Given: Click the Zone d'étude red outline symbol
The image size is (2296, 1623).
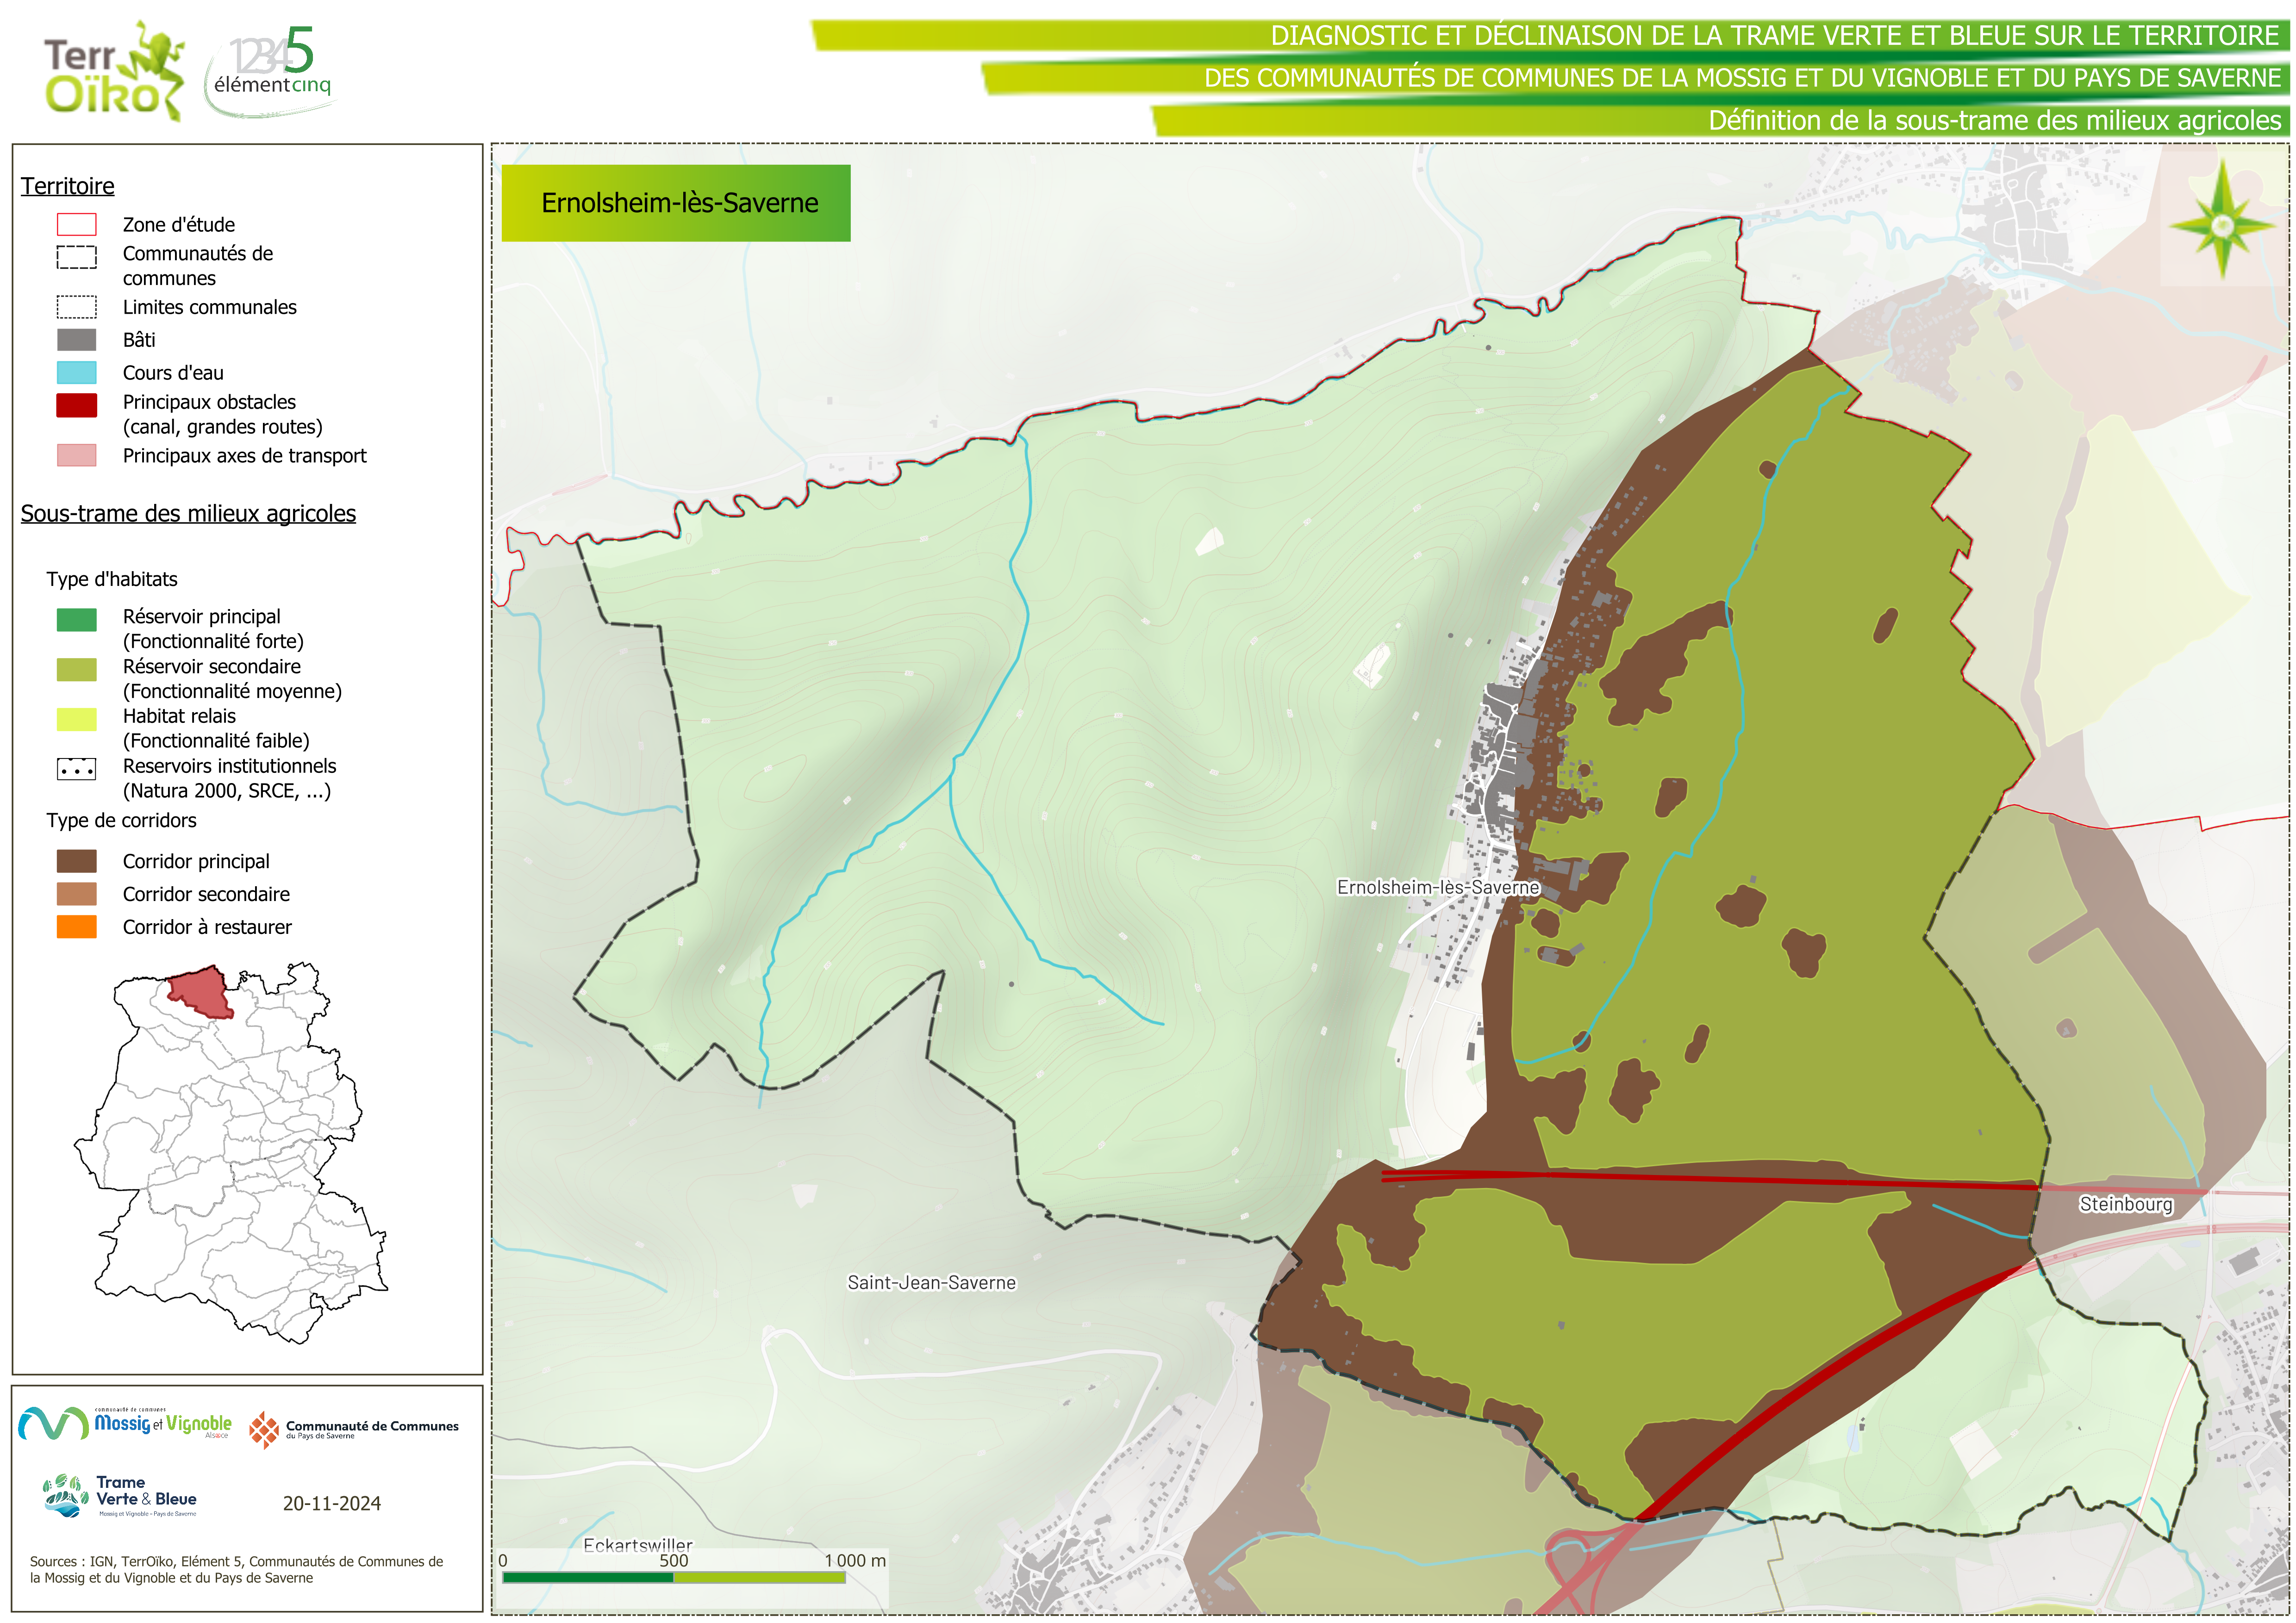Looking at the screenshot, I should pyautogui.click(x=77, y=225).
